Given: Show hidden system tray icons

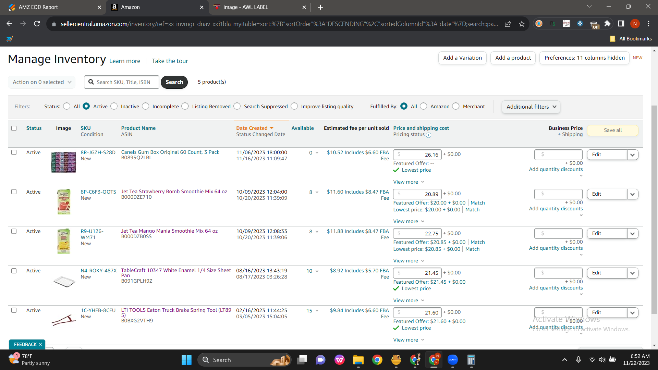Looking at the screenshot, I should [565, 360].
